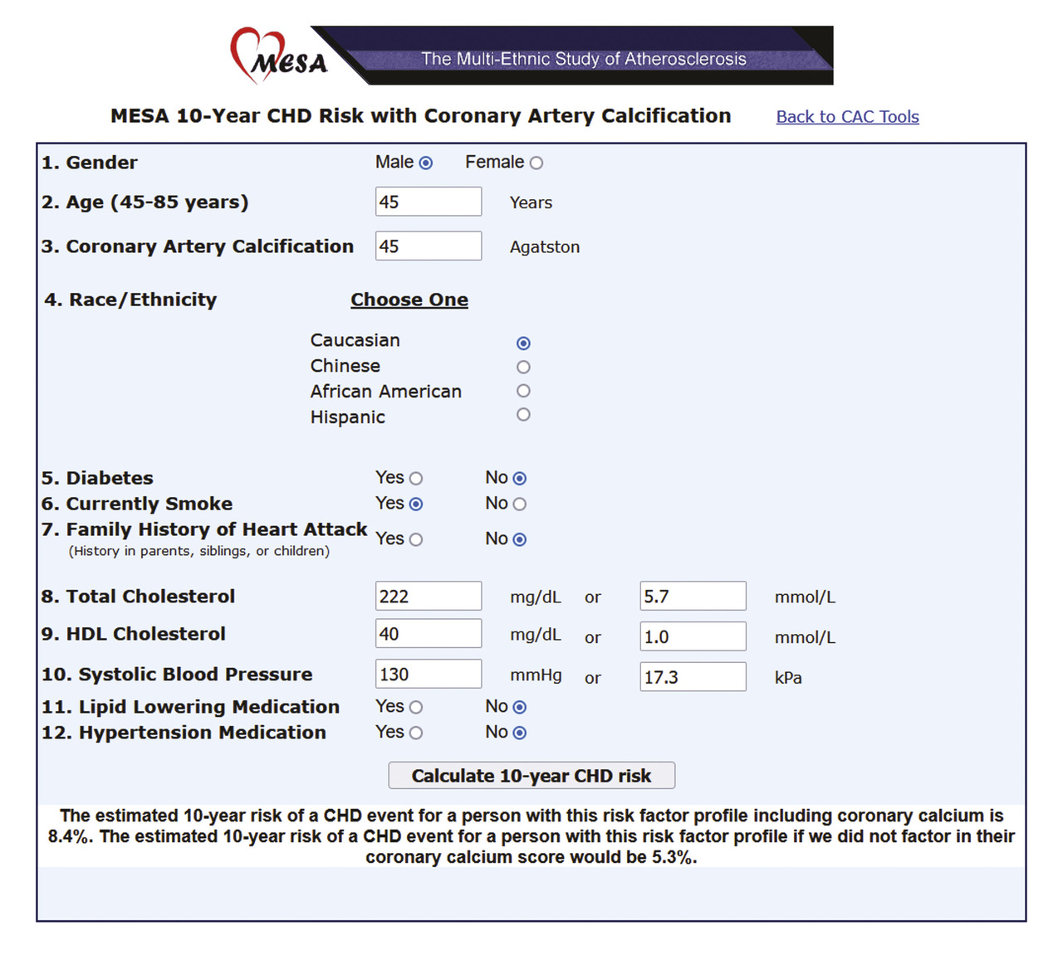Choose Hispanic race/ethnicity option

523,415
